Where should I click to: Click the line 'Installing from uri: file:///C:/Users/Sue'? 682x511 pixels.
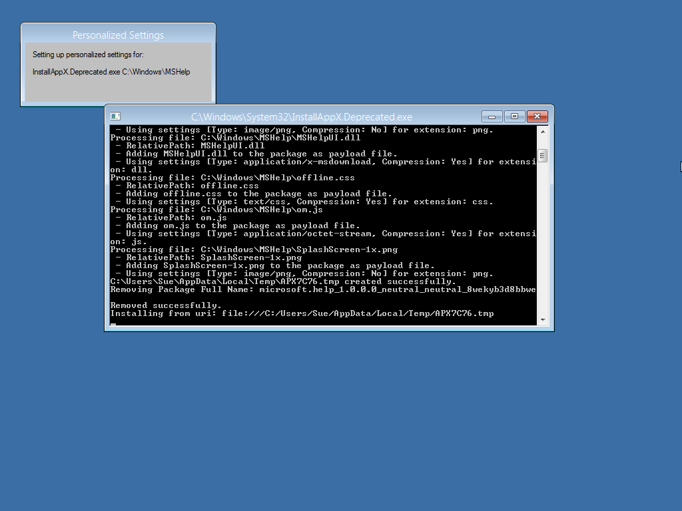(x=302, y=313)
